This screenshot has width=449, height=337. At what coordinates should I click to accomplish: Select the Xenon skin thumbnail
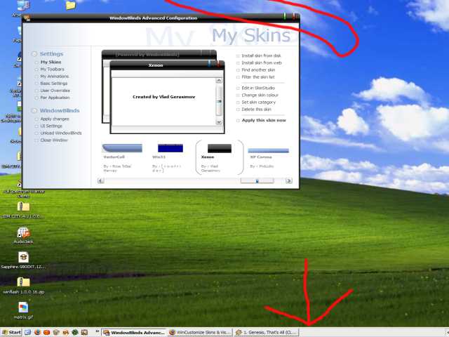(220, 148)
